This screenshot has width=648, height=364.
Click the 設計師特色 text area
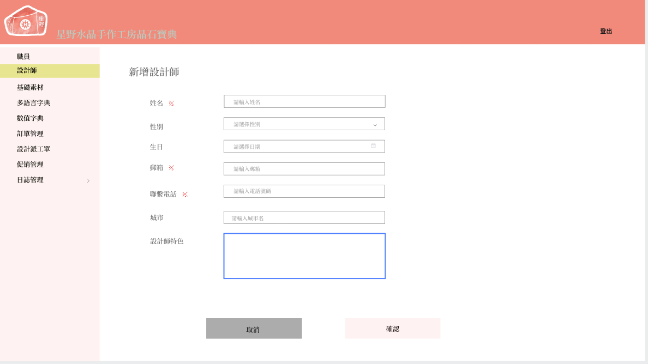pos(304,256)
